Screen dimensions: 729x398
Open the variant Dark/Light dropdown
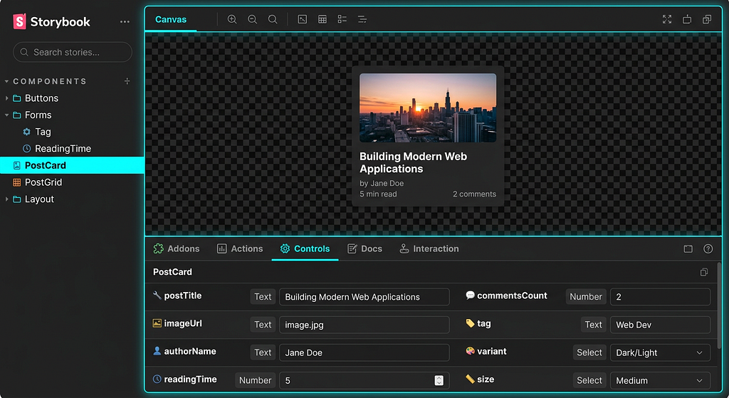tap(660, 352)
